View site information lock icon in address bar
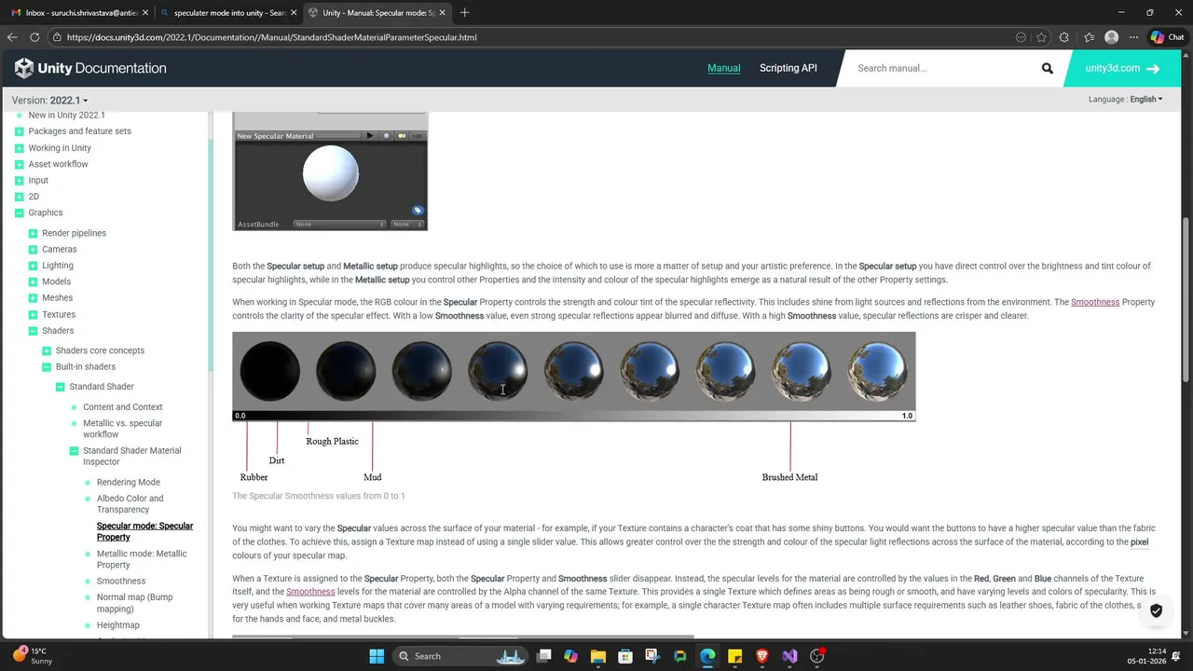Viewport: 1193px width, 671px height. [x=57, y=37]
